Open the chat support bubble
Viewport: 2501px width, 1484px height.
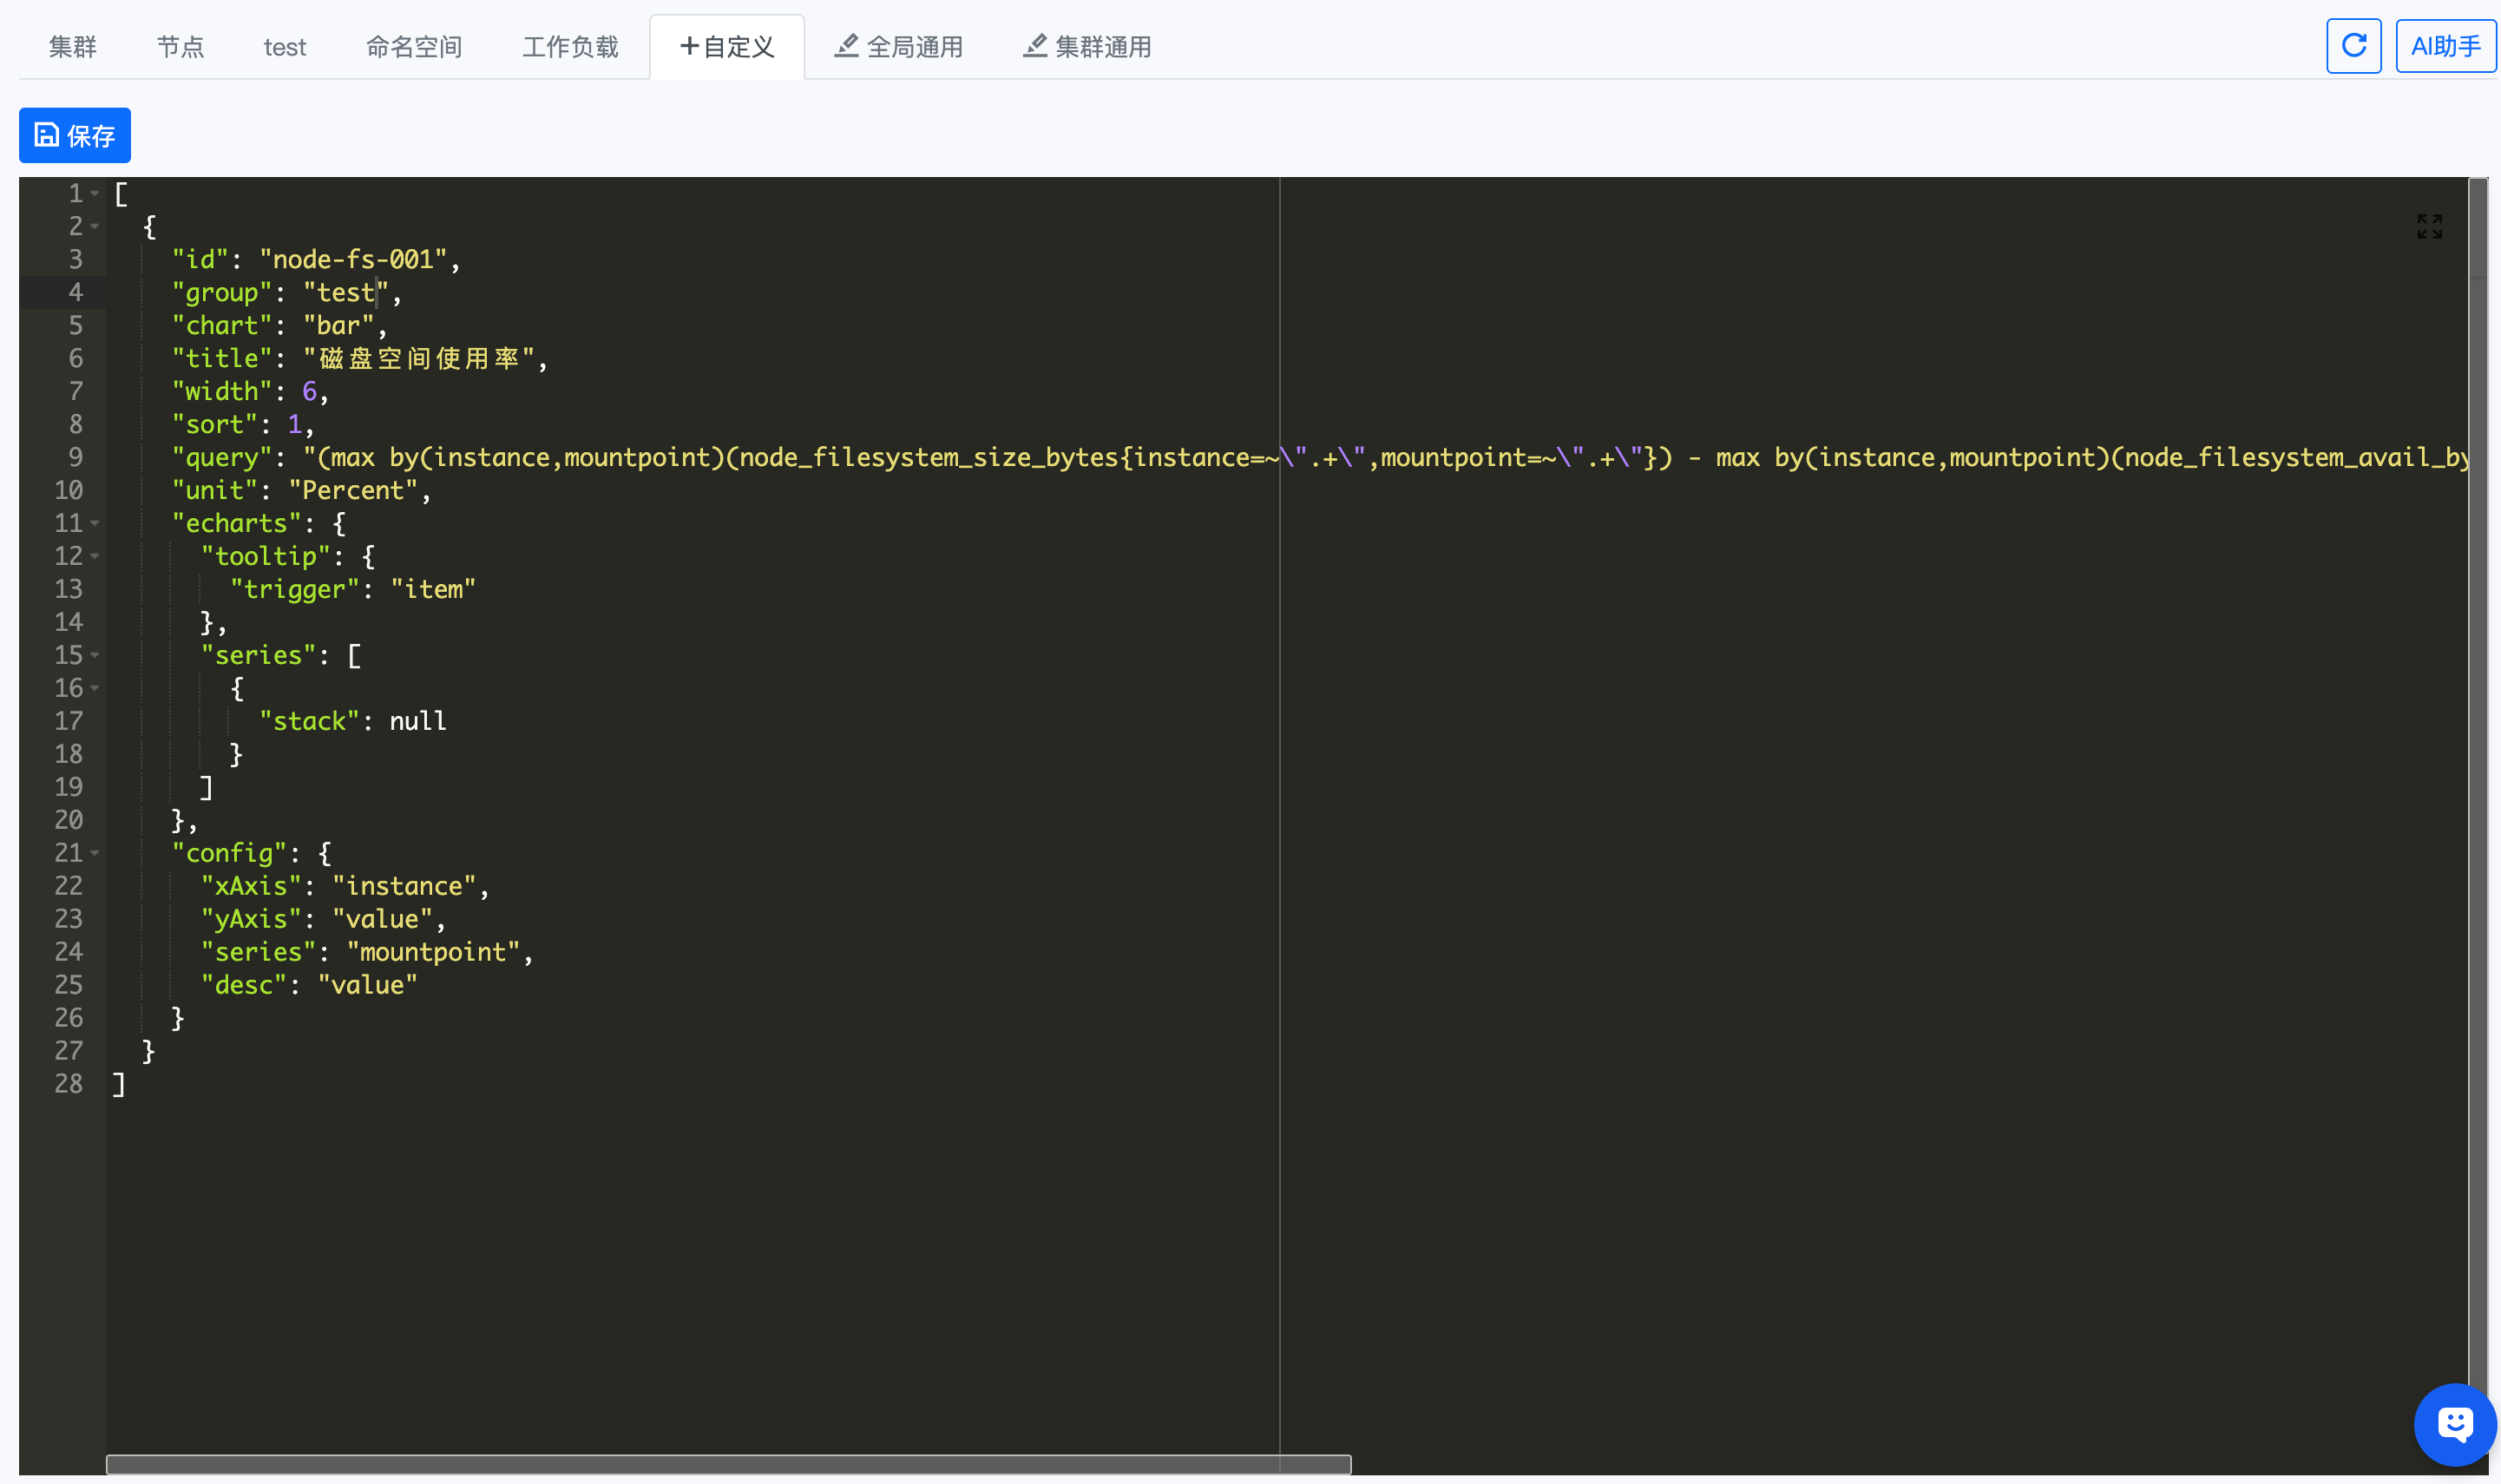2454,1423
